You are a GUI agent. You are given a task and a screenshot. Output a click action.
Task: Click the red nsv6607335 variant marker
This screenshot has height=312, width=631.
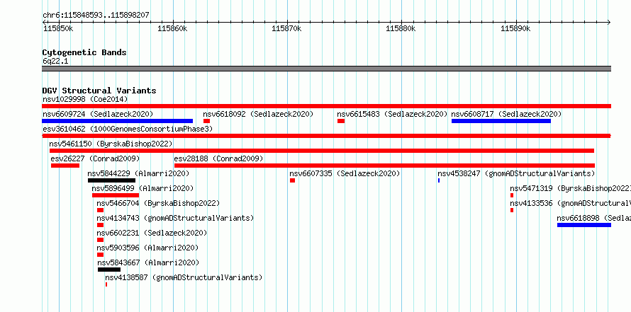293,180
